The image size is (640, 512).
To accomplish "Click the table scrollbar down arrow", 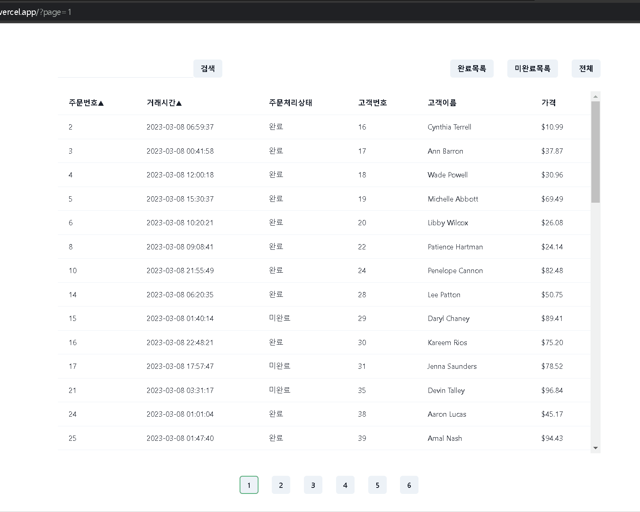I will pos(595,448).
